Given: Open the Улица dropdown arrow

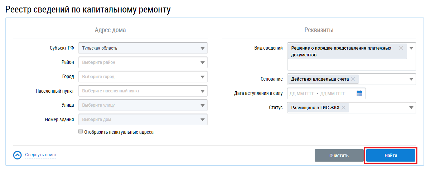Looking at the screenshot, I should [x=203, y=105].
